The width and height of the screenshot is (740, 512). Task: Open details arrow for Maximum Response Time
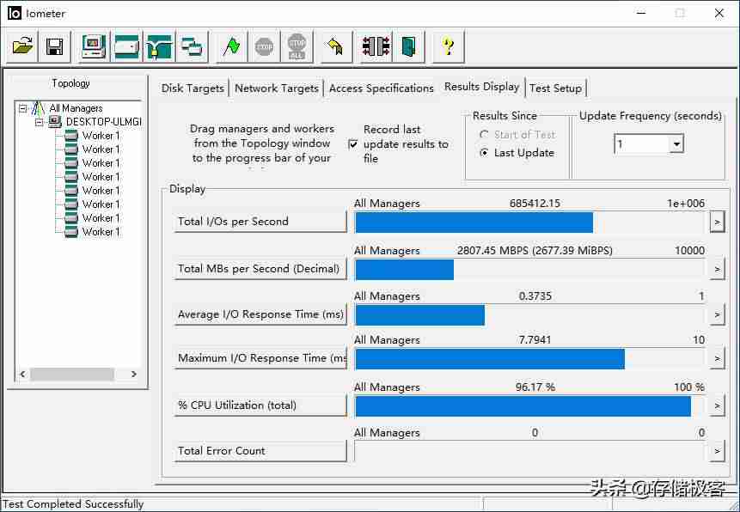coord(717,358)
